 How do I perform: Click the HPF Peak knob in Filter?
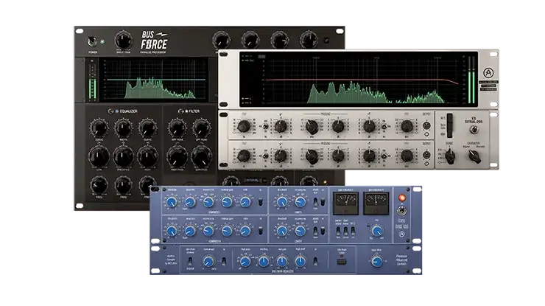tap(177, 128)
